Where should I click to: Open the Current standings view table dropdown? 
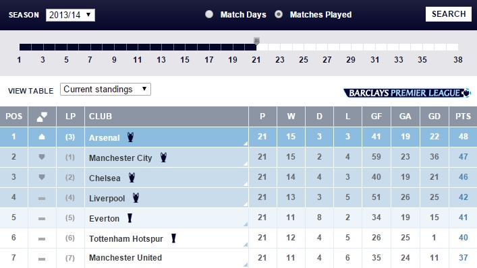pyautogui.click(x=105, y=90)
